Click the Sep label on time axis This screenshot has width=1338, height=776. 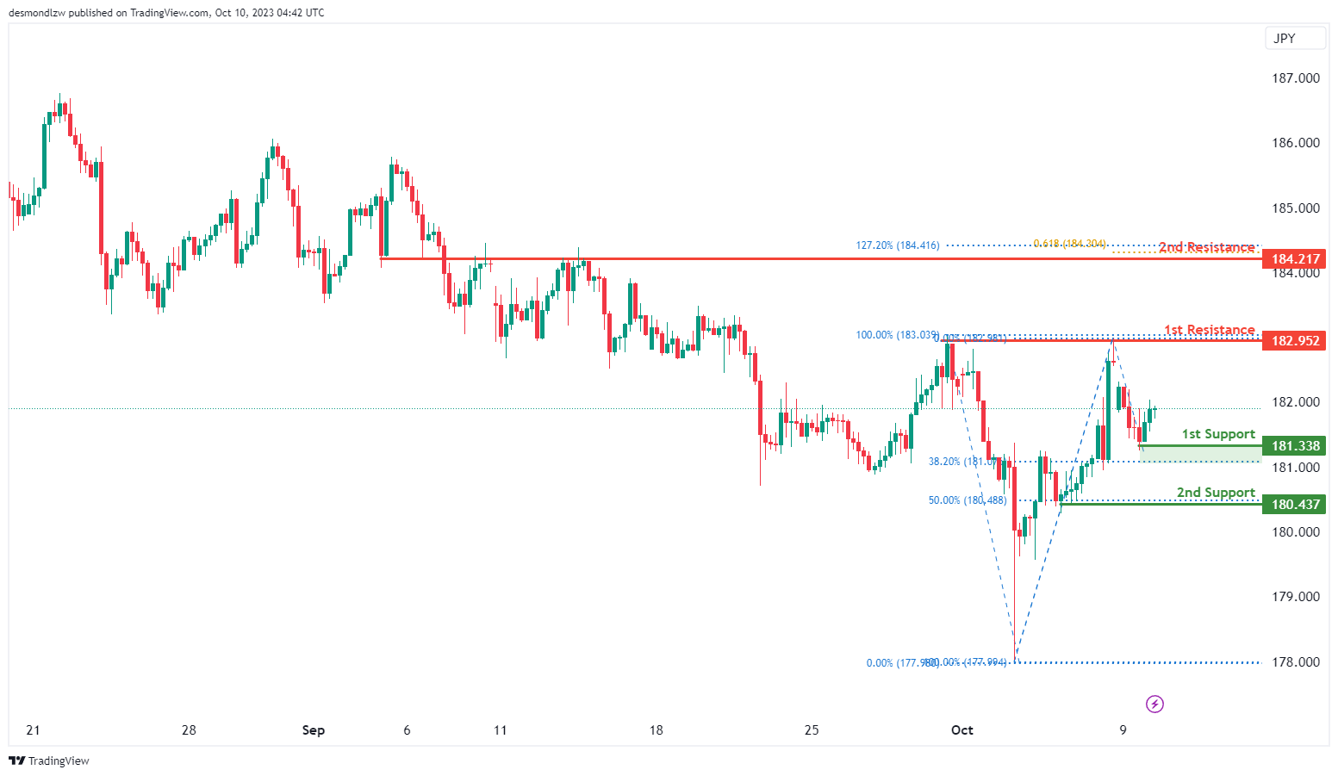coord(314,730)
